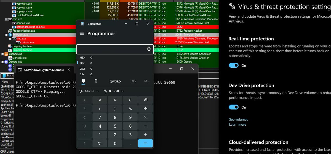Image resolution: width=331 pixels, height=154 pixels.
Task: Click the +/- negate key
Action: 100,143
